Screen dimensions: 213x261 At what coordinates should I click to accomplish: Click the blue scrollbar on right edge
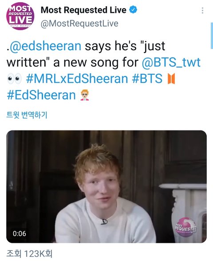coord(212,36)
